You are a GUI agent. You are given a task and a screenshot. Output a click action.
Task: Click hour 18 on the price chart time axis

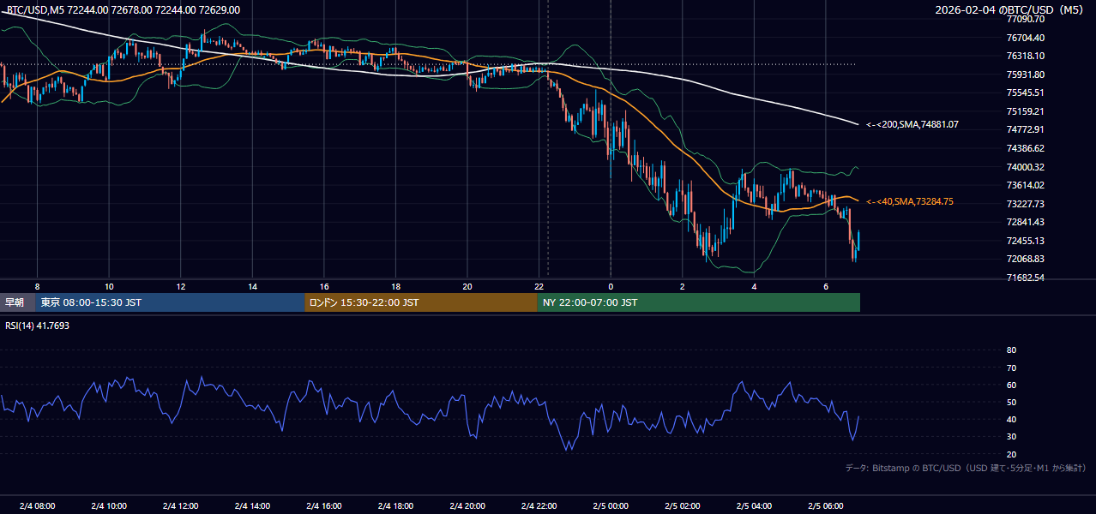[395, 286]
